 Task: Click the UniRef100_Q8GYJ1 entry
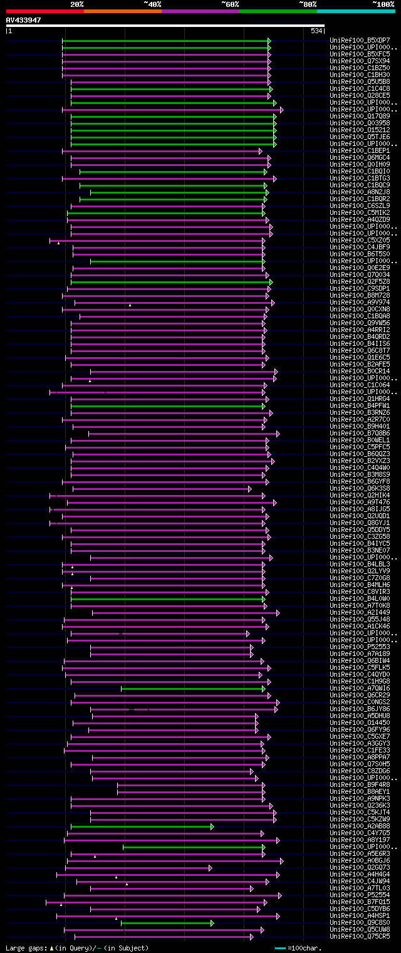[360, 523]
